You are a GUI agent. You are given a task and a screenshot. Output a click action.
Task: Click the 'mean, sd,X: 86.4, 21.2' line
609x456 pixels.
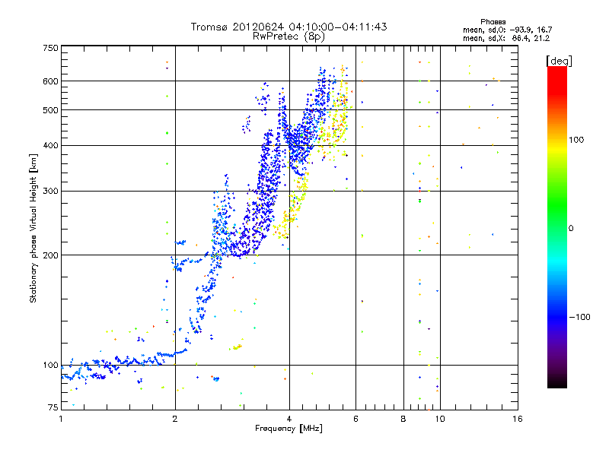click(x=506, y=38)
